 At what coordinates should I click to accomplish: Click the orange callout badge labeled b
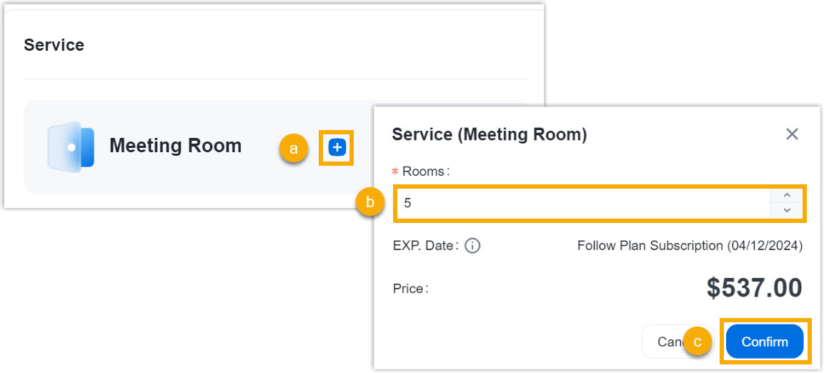click(370, 203)
